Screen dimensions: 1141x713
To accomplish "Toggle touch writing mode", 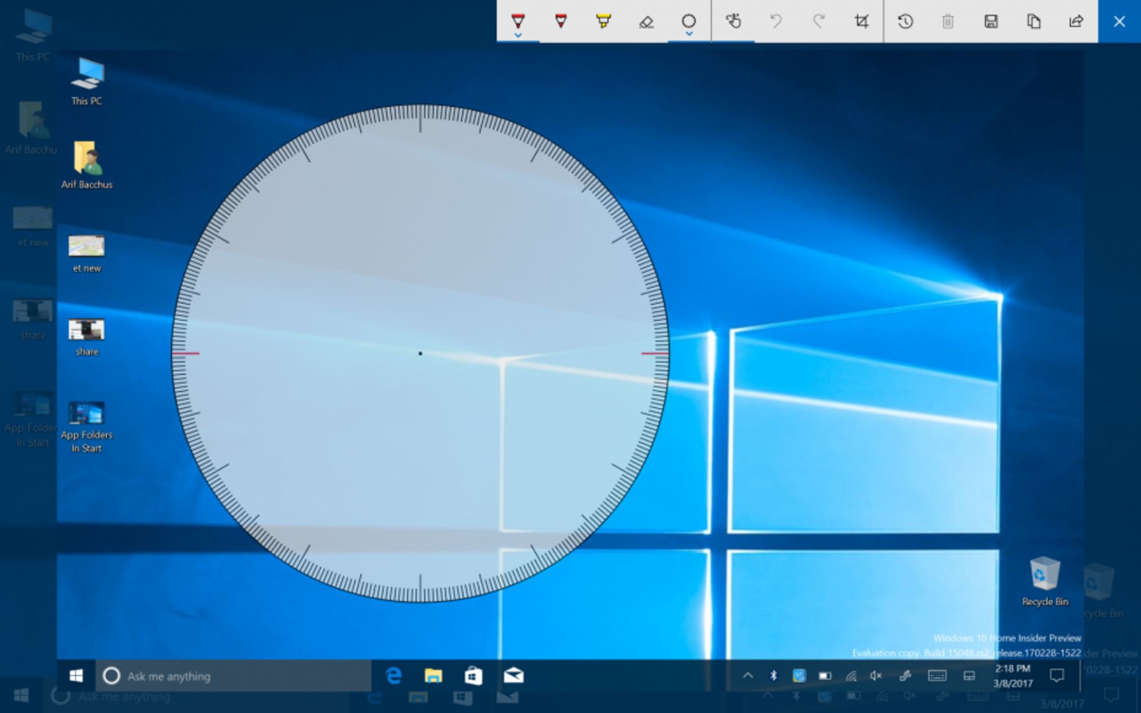I will tap(733, 22).
